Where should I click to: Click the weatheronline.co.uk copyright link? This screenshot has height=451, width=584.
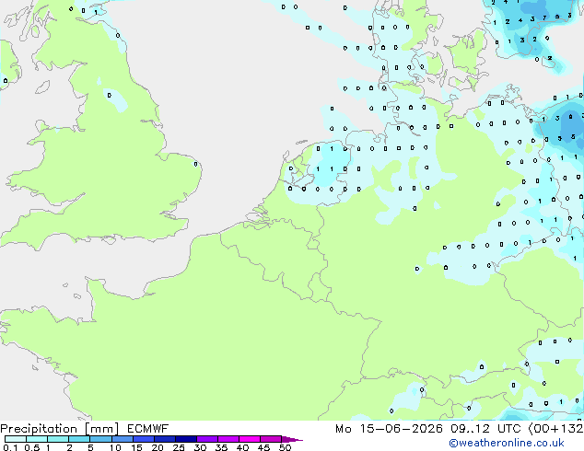tap(507, 443)
